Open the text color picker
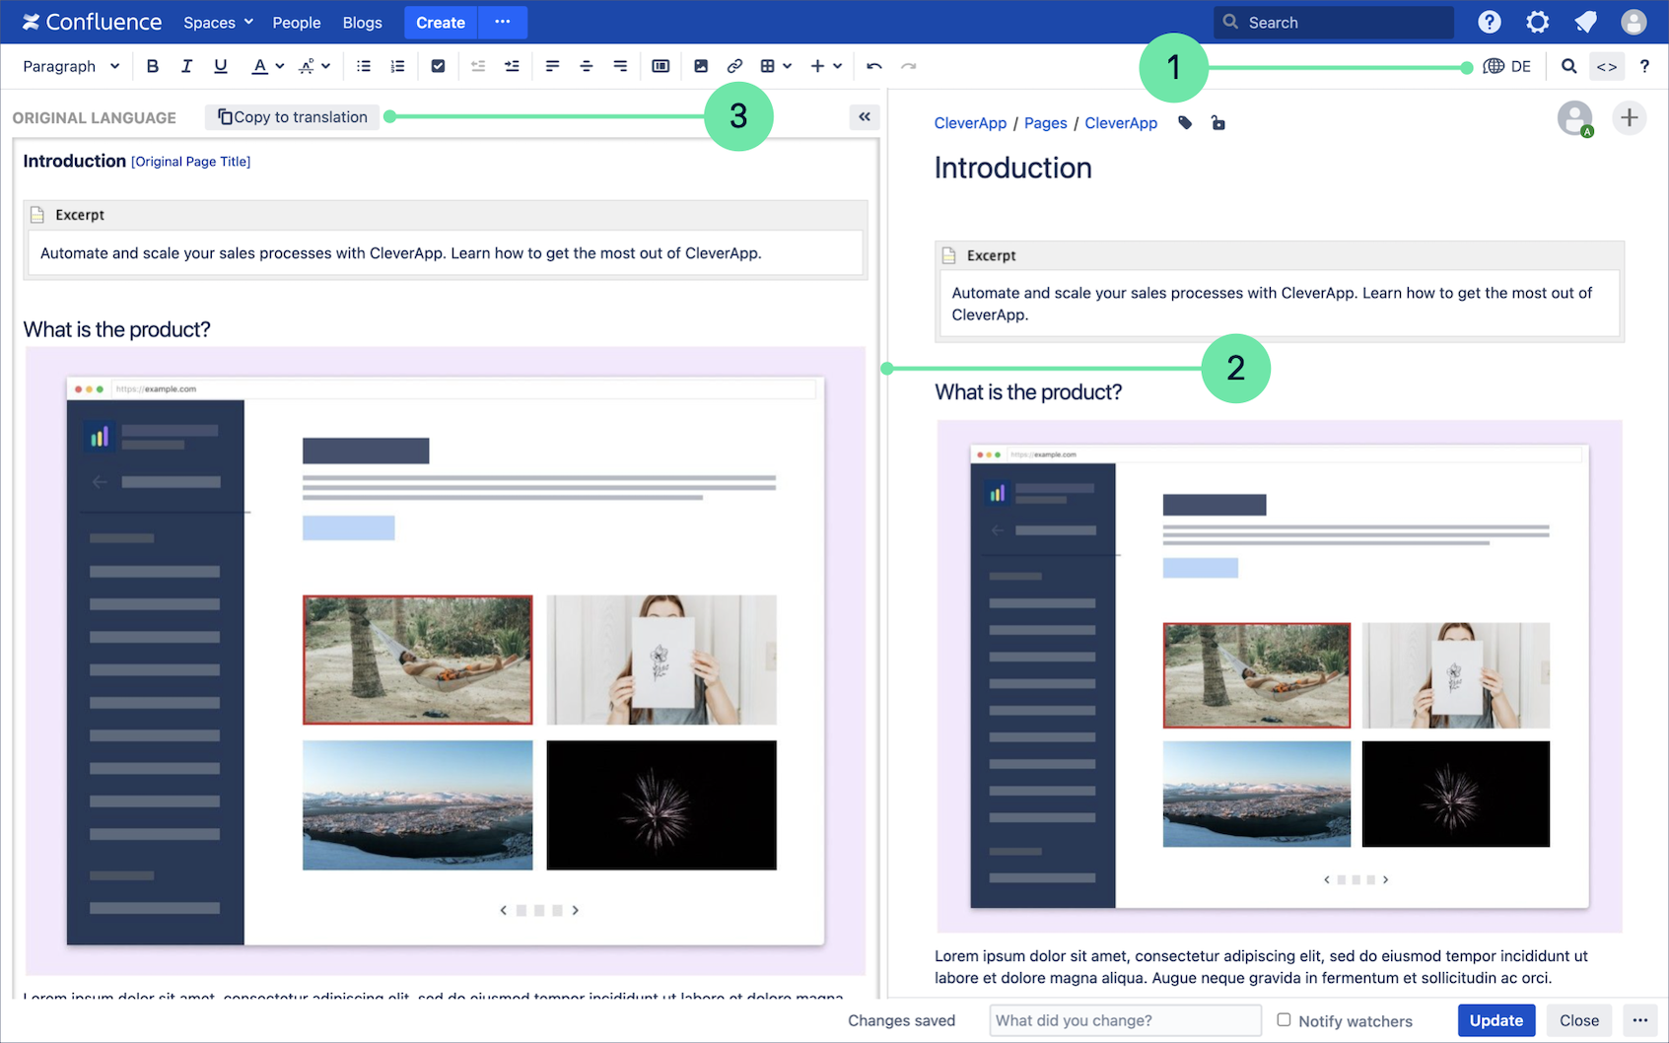The height and width of the screenshot is (1043, 1669). 267,66
